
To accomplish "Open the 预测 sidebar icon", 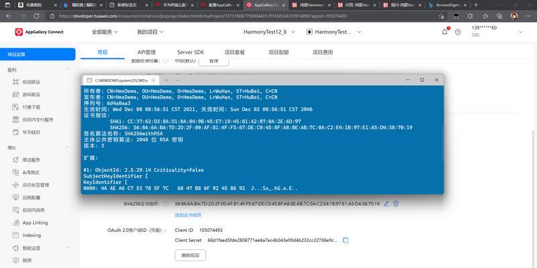I will pos(15,260).
